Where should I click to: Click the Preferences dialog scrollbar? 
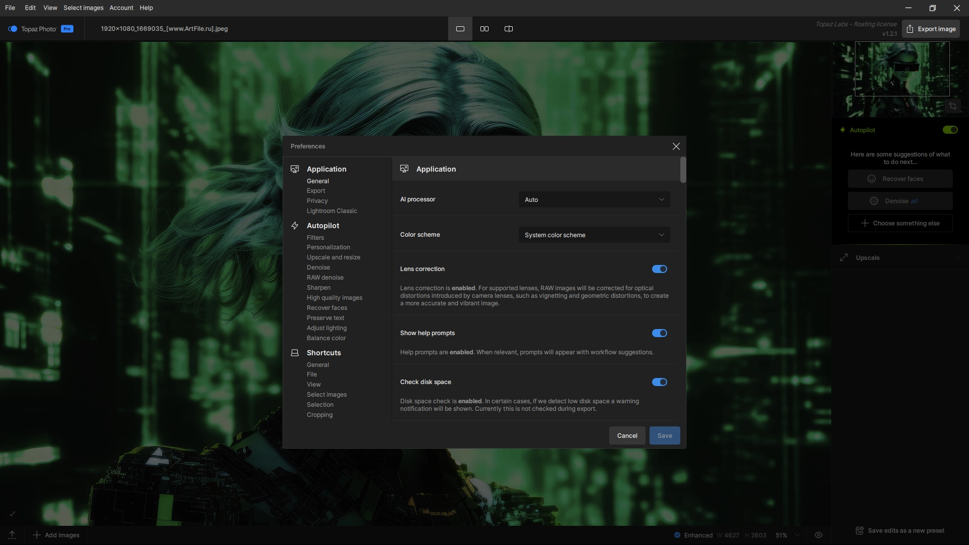tap(683, 170)
